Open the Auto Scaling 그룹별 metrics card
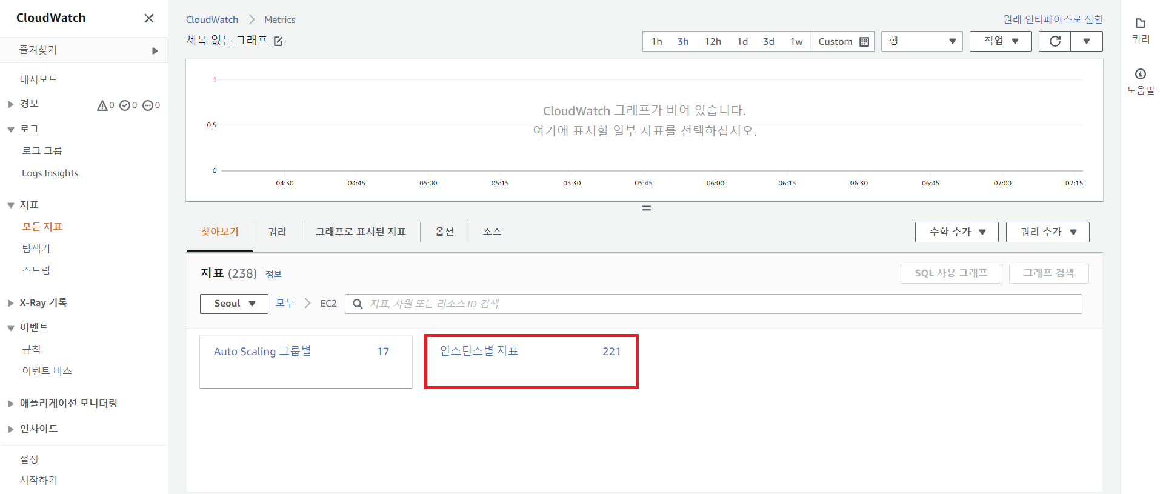The height and width of the screenshot is (494, 1160). (x=306, y=362)
